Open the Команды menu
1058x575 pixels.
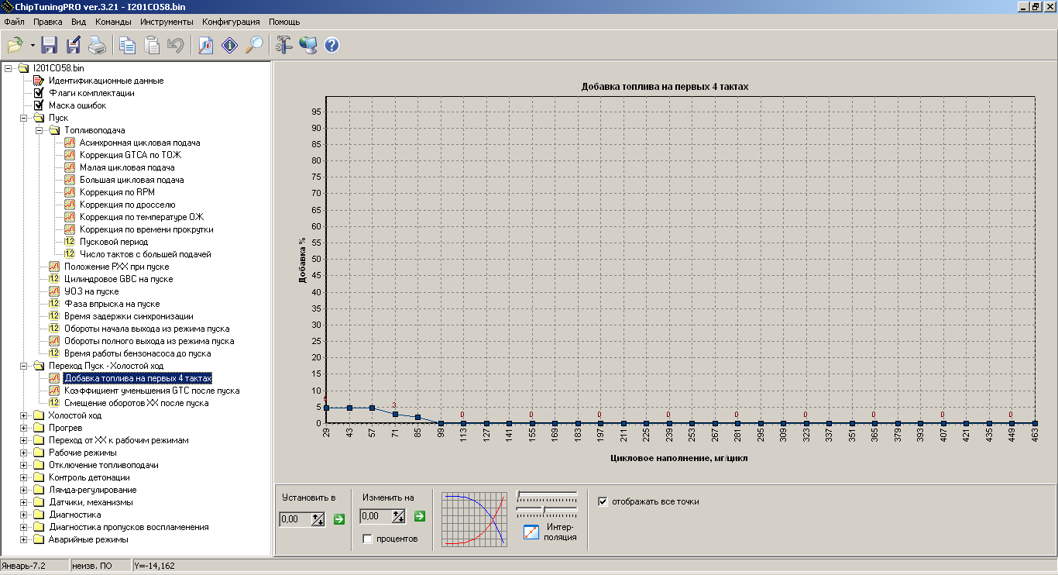pyautogui.click(x=113, y=22)
